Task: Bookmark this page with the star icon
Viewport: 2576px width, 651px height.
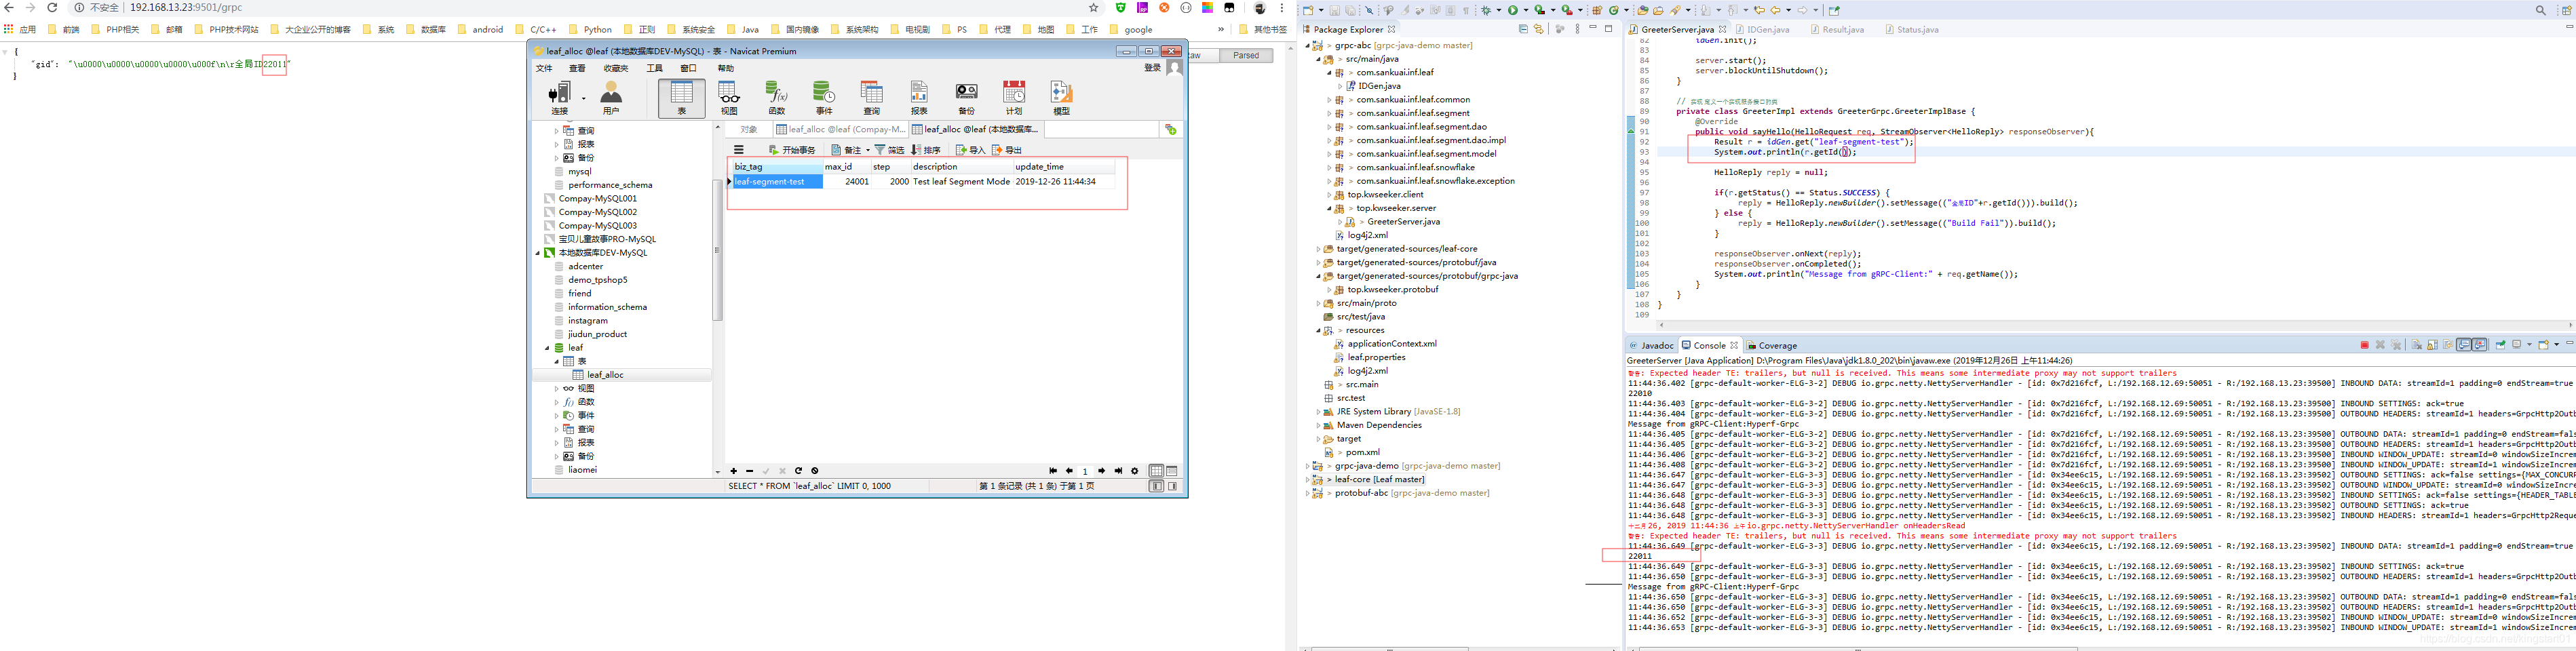Action: (1093, 8)
